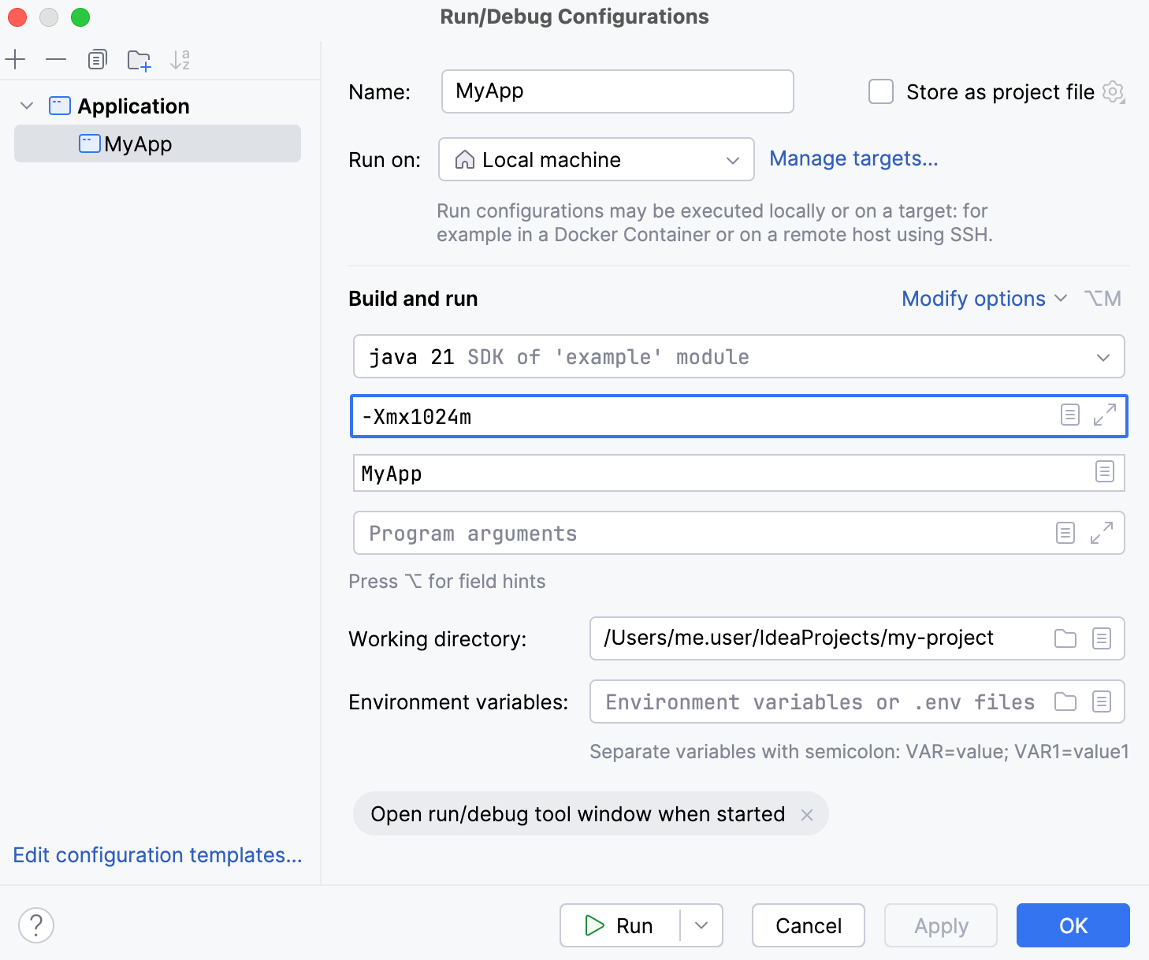Copy the MyApp configuration

point(97,59)
